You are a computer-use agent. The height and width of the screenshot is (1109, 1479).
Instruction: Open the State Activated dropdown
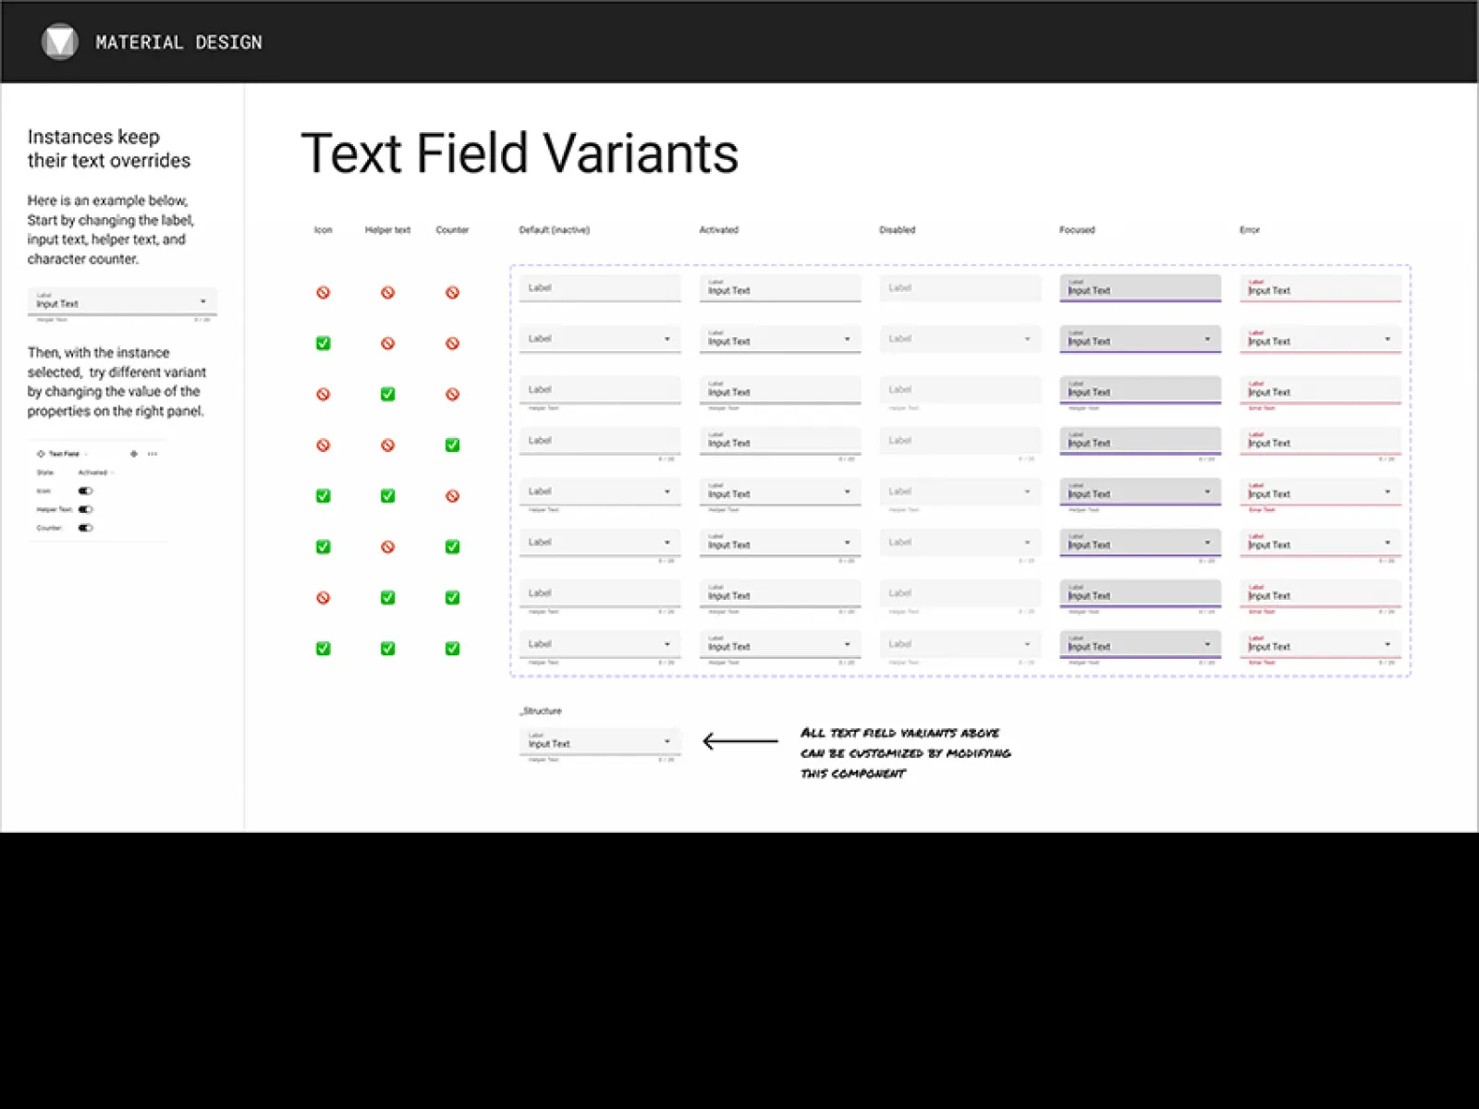[x=96, y=472]
